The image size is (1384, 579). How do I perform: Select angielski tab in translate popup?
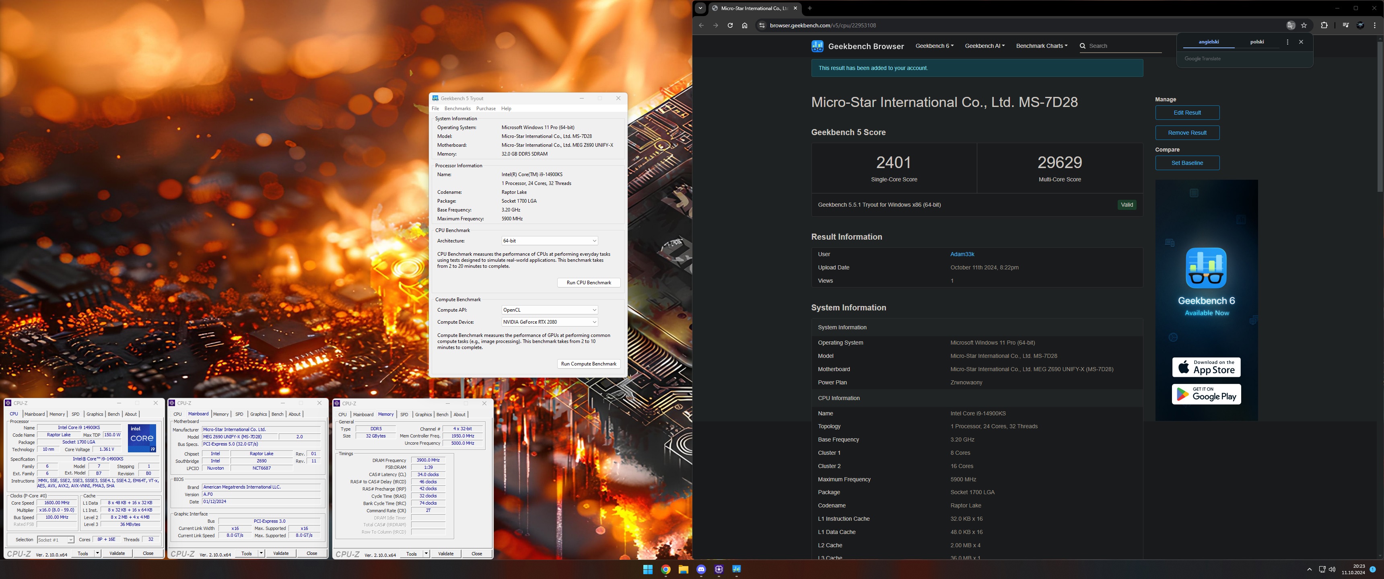pos(1209,42)
